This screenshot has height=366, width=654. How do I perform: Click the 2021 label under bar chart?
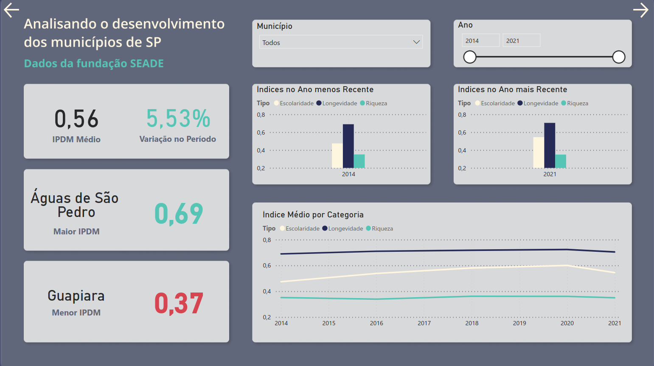pos(550,174)
